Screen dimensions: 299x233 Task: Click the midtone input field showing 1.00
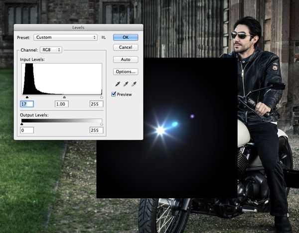point(62,104)
